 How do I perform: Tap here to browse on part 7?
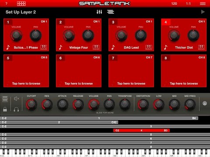coord(131,83)
